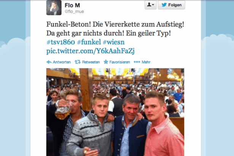Enlarge the attached Oktoberfest tent photo
Viewport: 234px width, 156px height.
115,112
